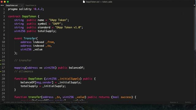Click '_initialSupply' parameter on line 20
Viewport: 196px width, 110px height.
point(69,79)
